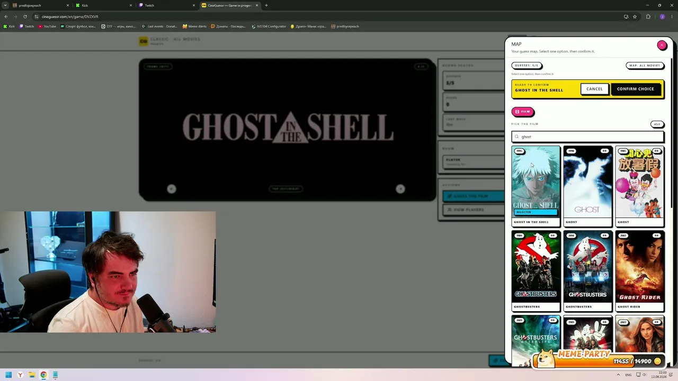678x381 pixels.
Task: Bookmark this page with the star icon
Action: 635,16
